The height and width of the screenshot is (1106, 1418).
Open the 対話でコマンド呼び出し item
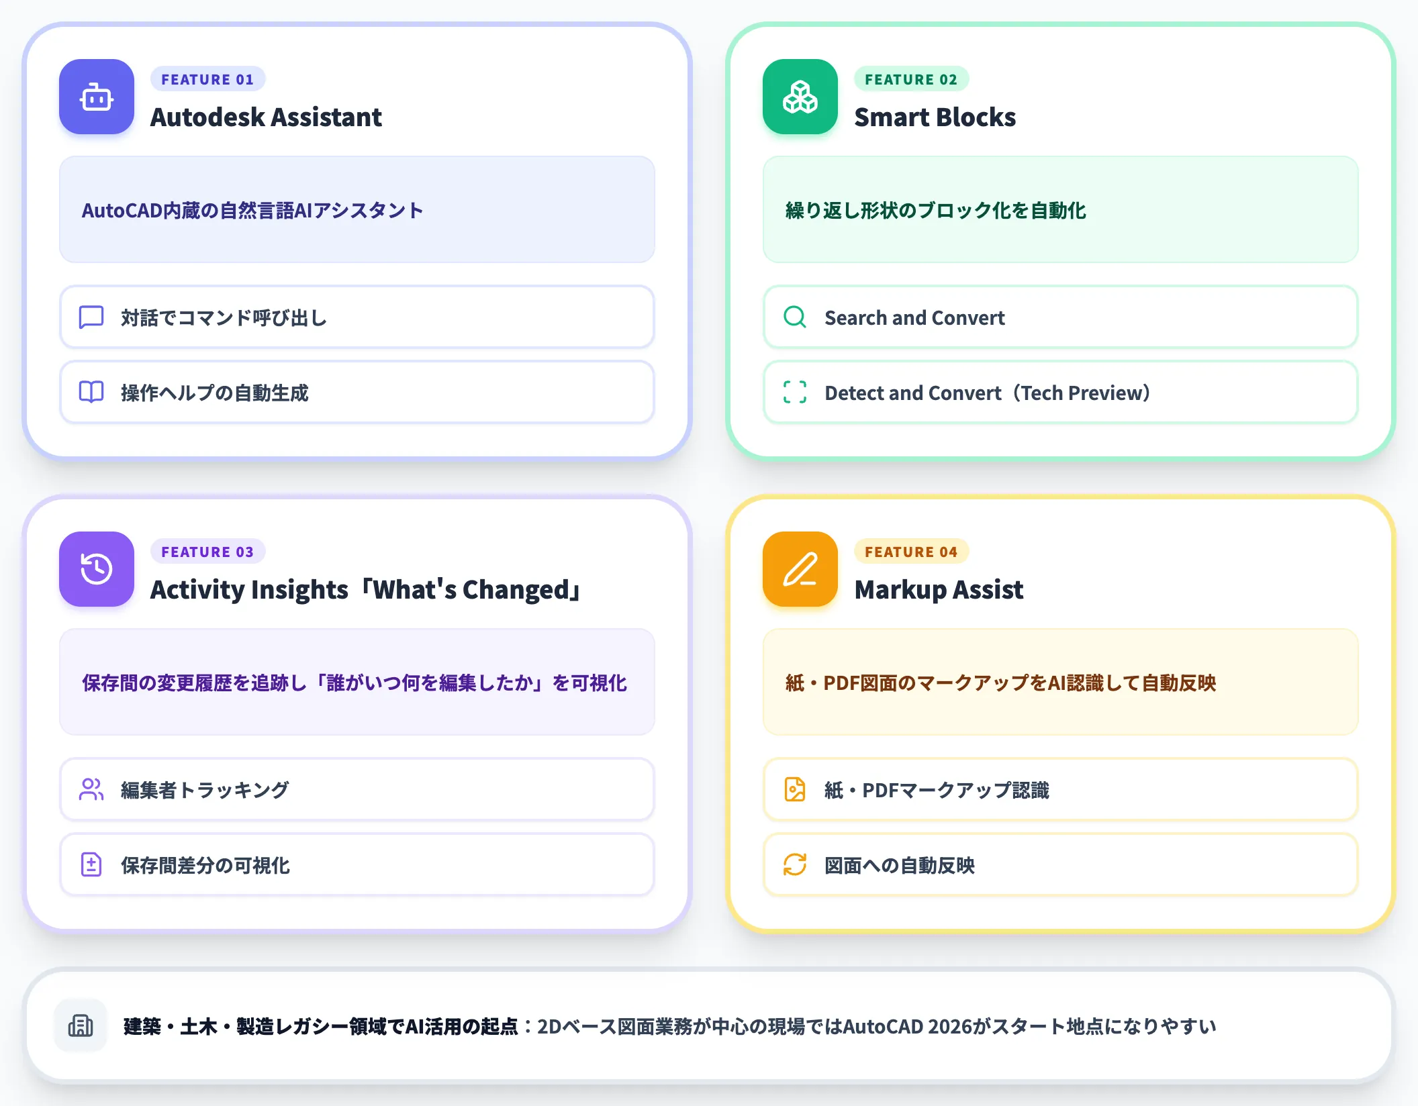(357, 317)
